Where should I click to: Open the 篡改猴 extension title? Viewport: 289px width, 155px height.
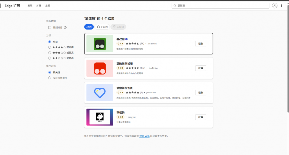point(121,39)
